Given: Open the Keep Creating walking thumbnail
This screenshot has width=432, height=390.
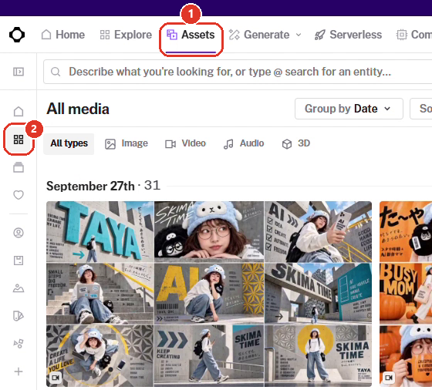Looking at the screenshot, I should tap(209, 355).
